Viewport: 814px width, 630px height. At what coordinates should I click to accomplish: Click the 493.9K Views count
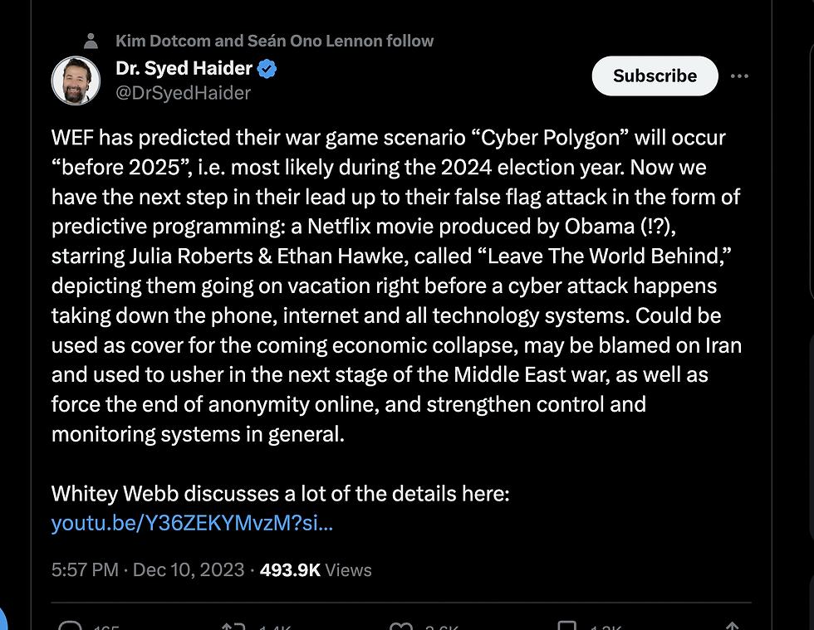click(x=316, y=569)
